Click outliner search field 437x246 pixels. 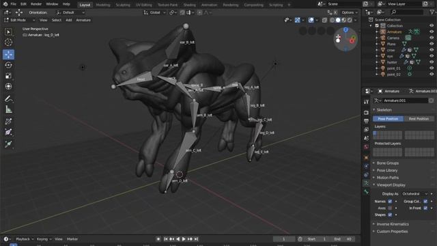pos(408,12)
